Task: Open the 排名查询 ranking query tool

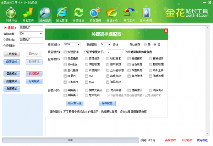Action: 28,15
